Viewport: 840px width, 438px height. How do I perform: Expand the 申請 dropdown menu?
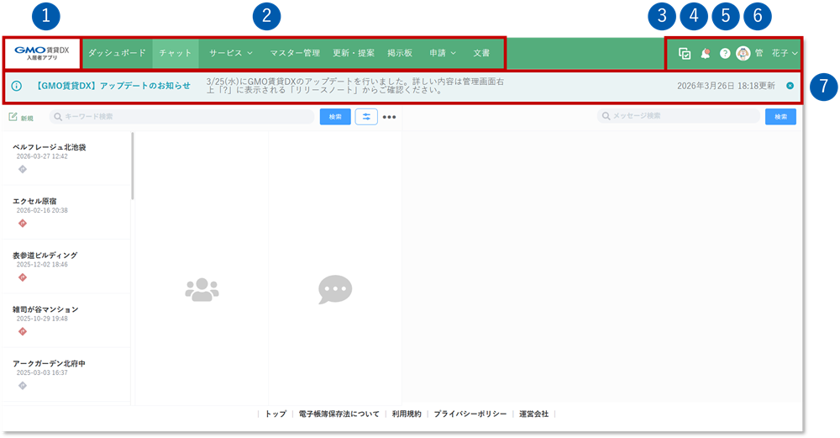click(443, 53)
